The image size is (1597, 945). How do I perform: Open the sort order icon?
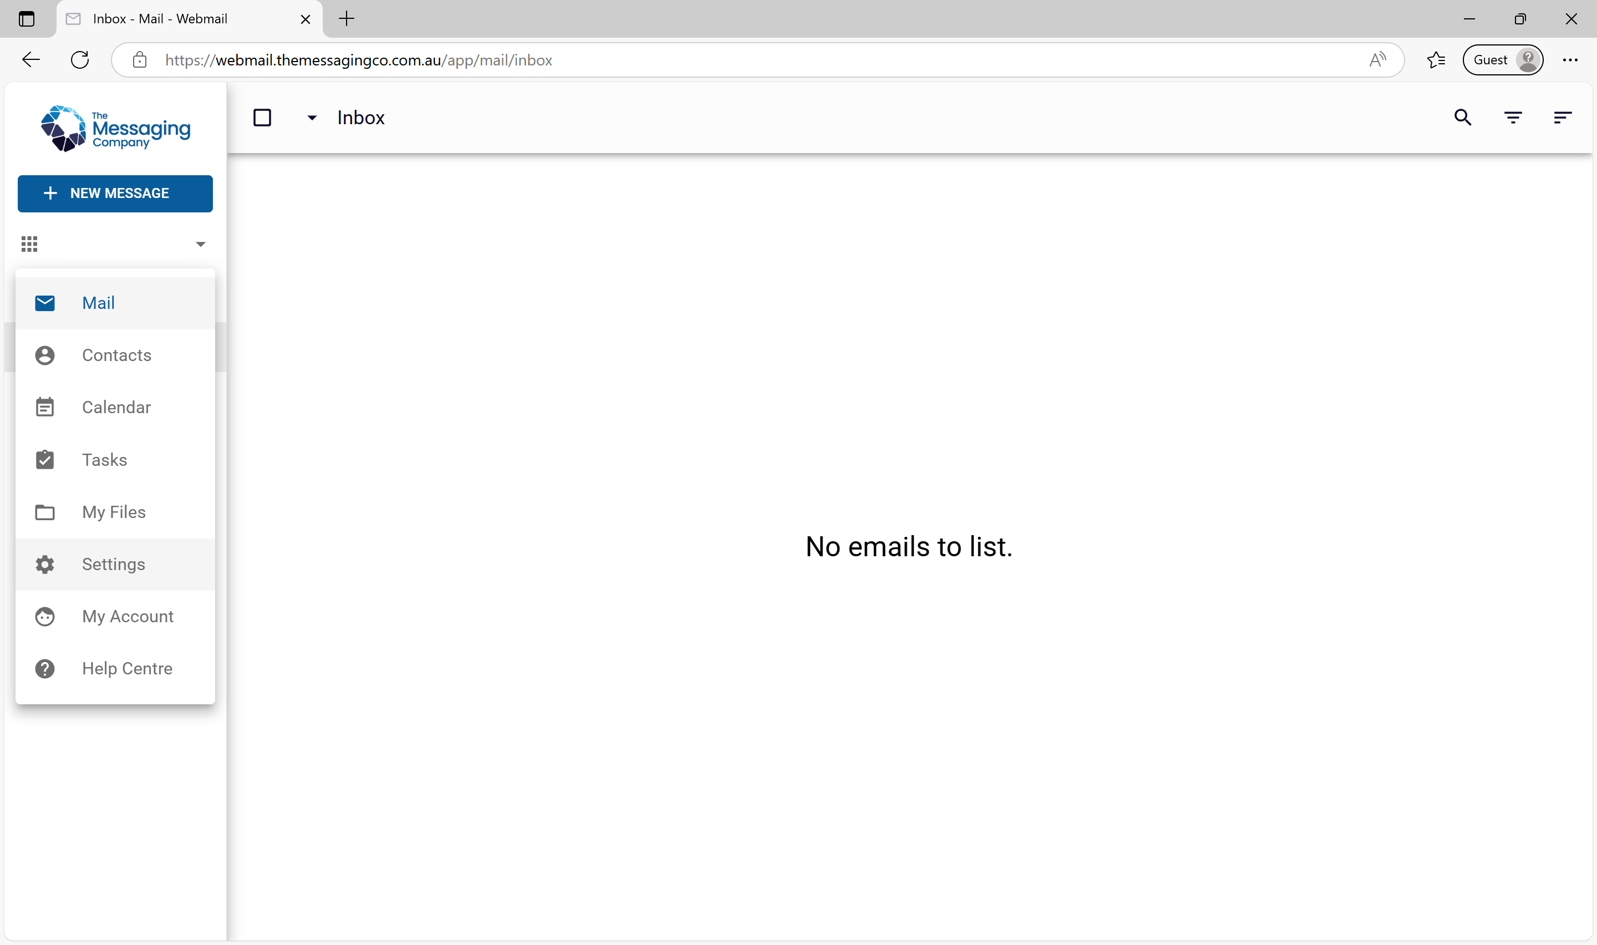point(1563,117)
